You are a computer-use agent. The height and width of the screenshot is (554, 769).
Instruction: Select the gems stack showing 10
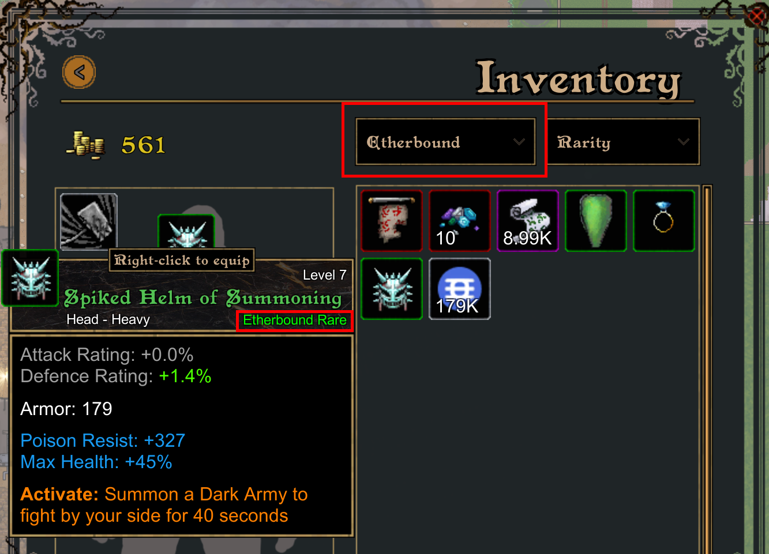460,221
